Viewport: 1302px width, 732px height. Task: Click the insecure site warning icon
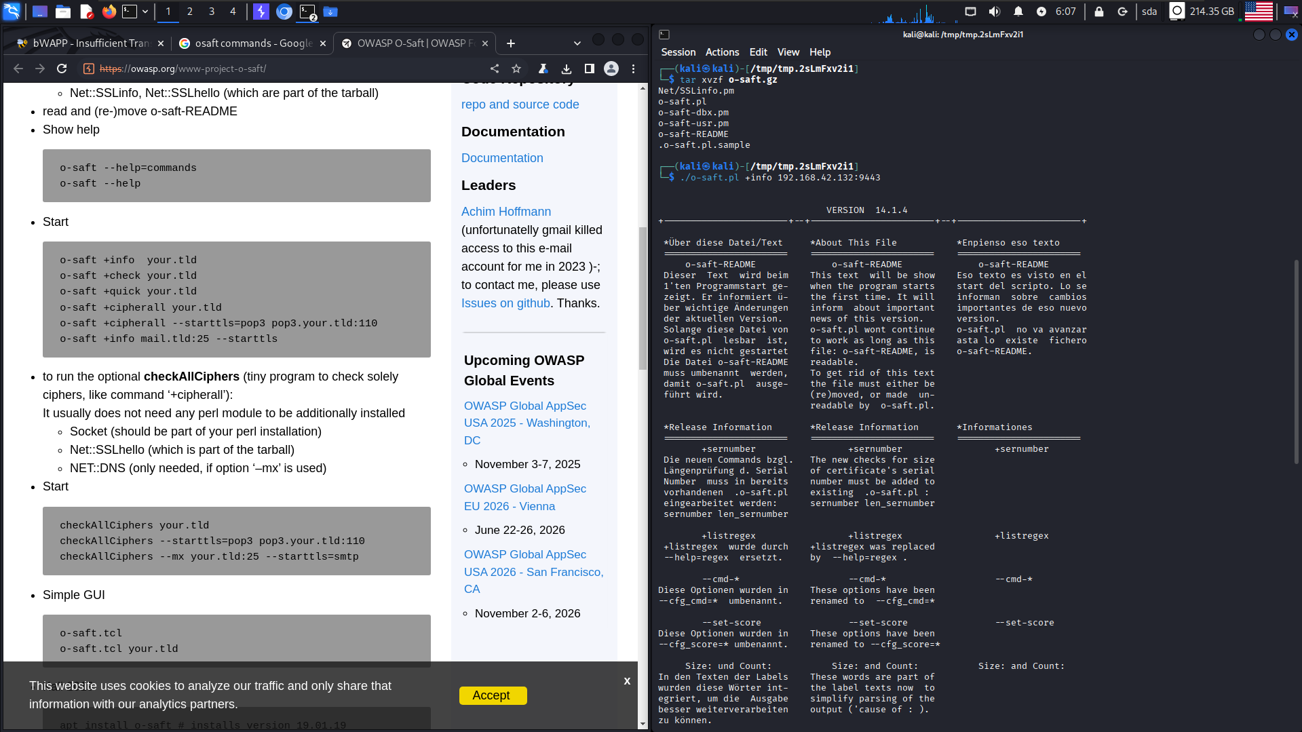pyautogui.click(x=88, y=69)
